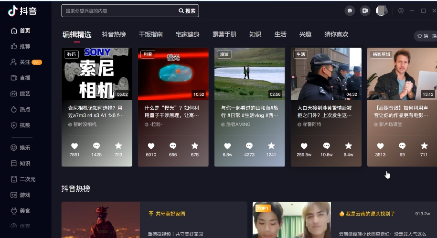This screenshot has width=437, height=238.
Task: Open author @暂时没相机 profile
Action: (82, 124)
